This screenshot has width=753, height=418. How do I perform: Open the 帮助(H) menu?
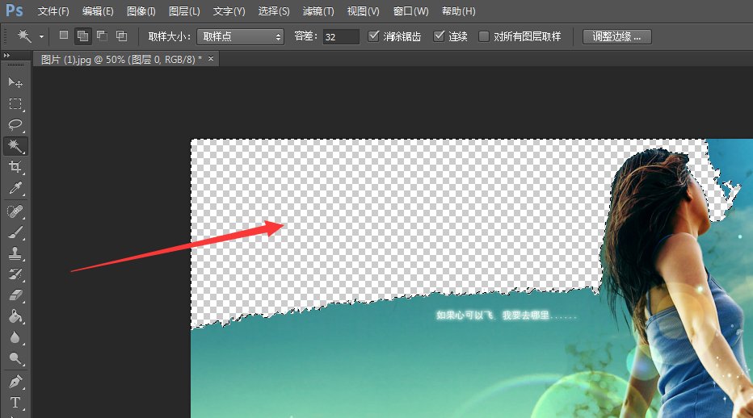pyautogui.click(x=459, y=11)
